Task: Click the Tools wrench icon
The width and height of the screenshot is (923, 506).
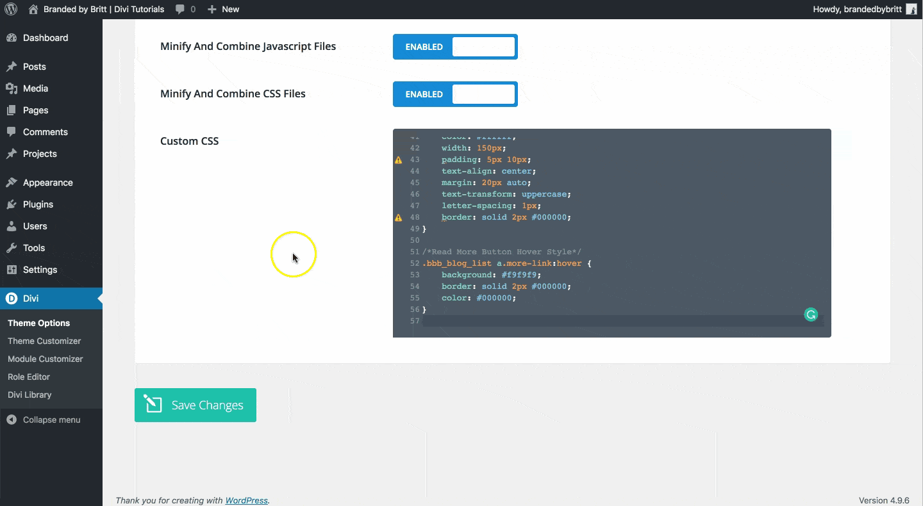Action: click(12, 248)
